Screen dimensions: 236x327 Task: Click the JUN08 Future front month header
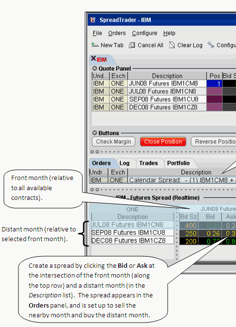coord(218,209)
